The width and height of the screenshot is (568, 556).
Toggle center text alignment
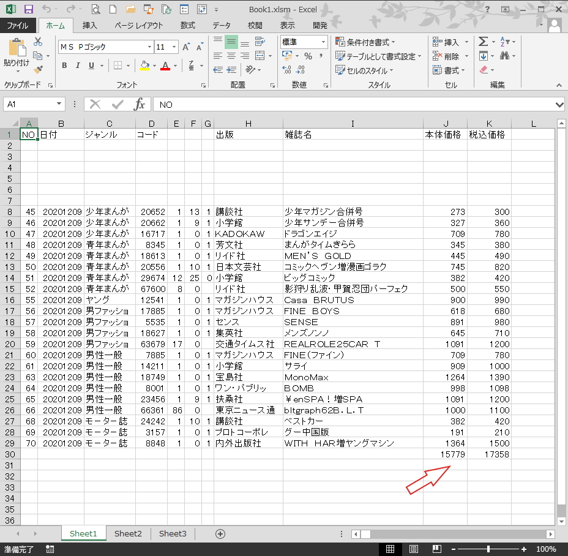pyautogui.click(x=231, y=56)
